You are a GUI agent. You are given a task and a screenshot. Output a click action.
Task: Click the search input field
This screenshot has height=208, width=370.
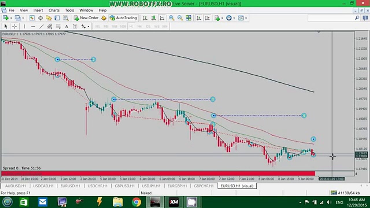(x=331, y=18)
